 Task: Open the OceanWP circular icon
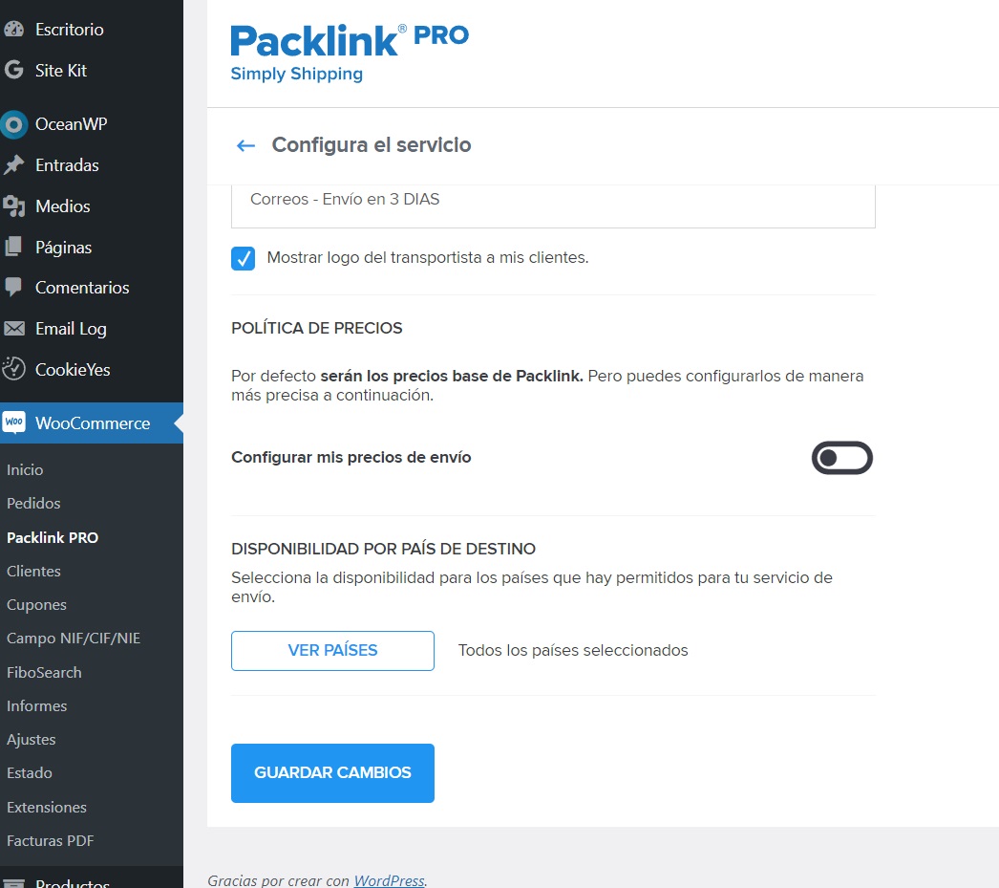[x=14, y=124]
